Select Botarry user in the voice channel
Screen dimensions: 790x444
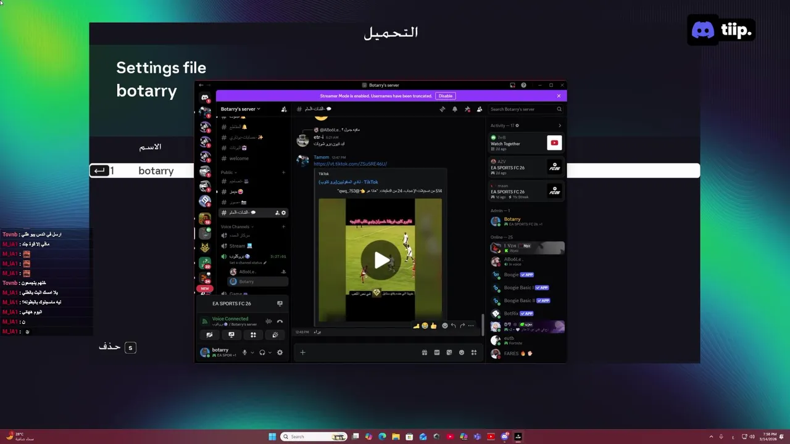pos(258,281)
